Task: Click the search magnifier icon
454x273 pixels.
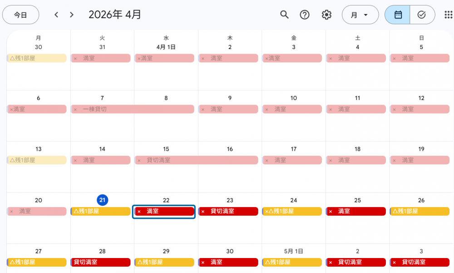Action: 284,15
